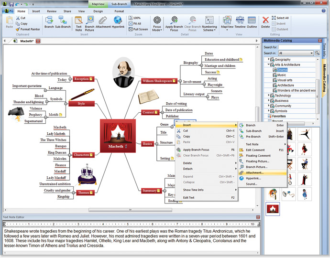
Task: Select the Summary branch
Action: click(x=151, y=191)
